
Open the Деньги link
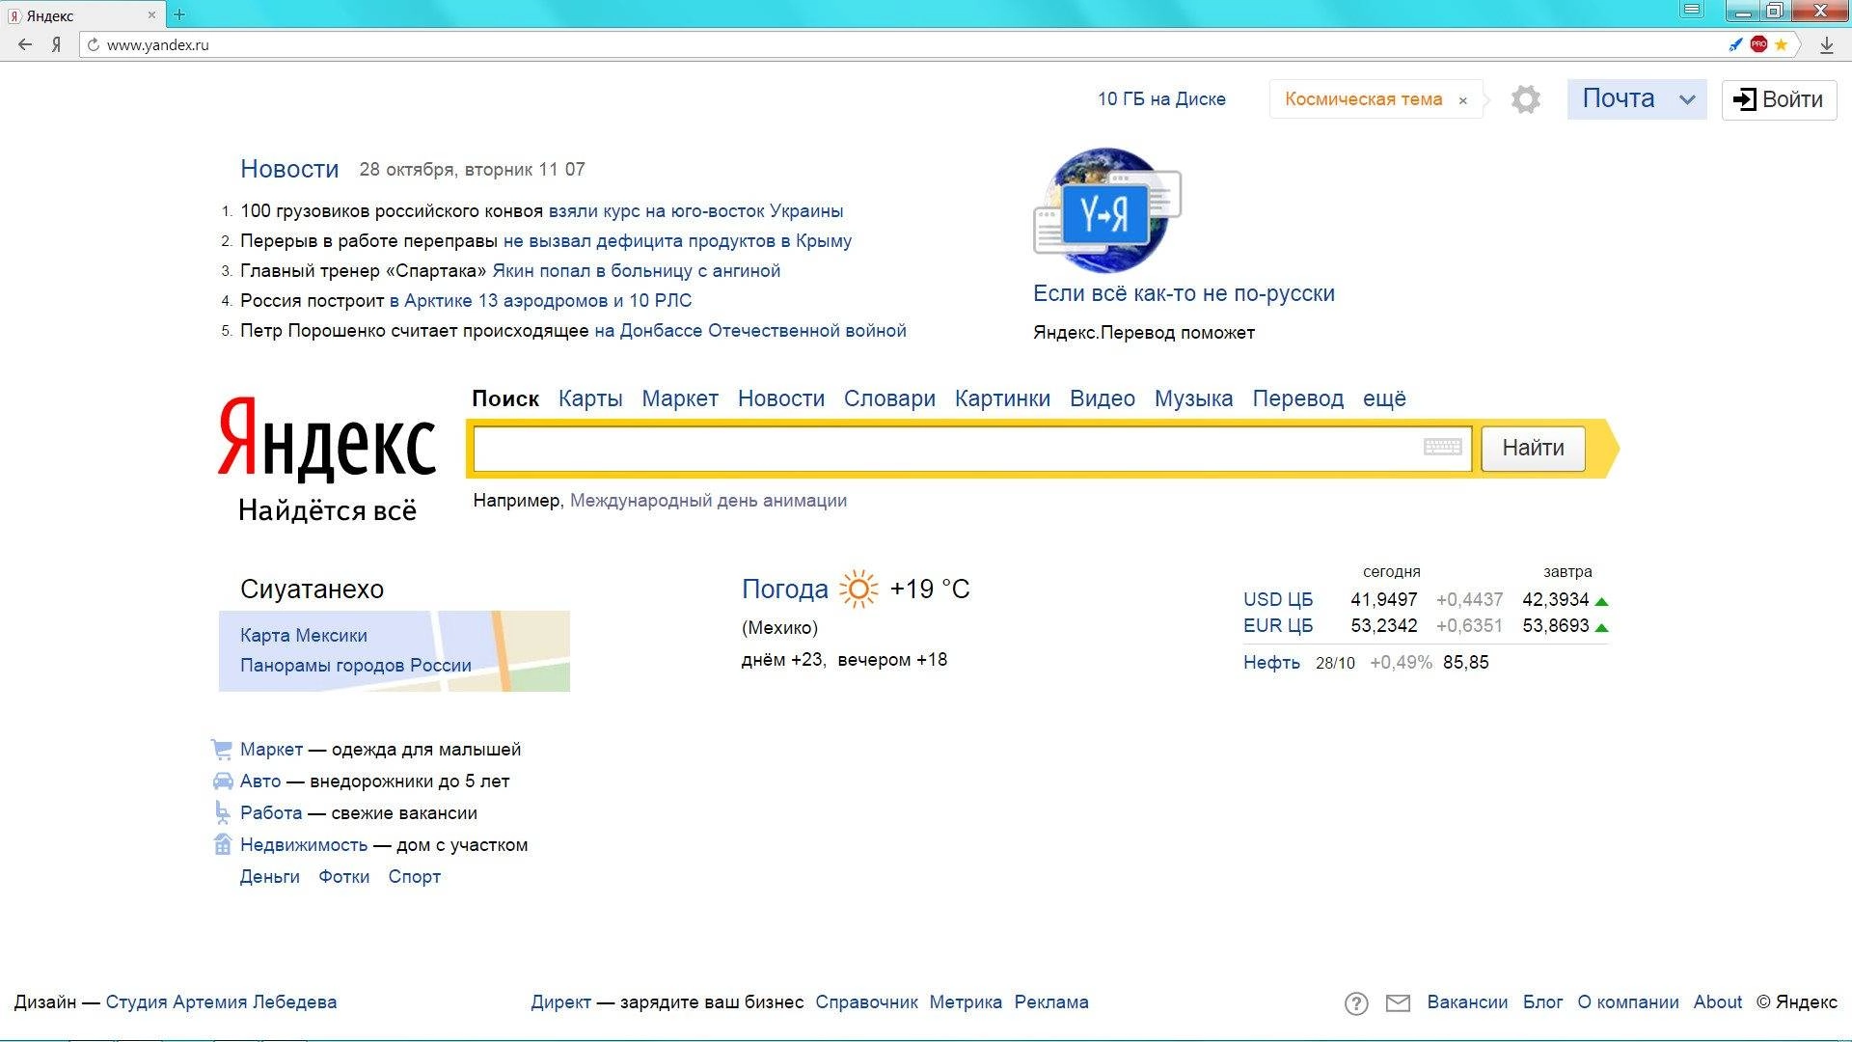point(269,876)
